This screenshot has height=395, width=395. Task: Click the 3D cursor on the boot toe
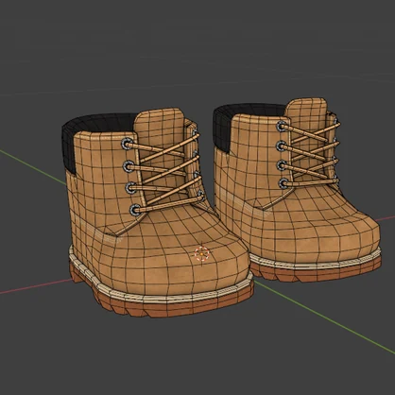(201, 254)
